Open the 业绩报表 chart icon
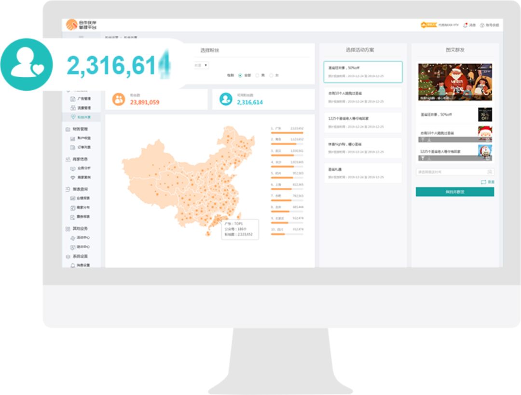Image resolution: width=521 pixels, height=395 pixels. pyautogui.click(x=73, y=198)
